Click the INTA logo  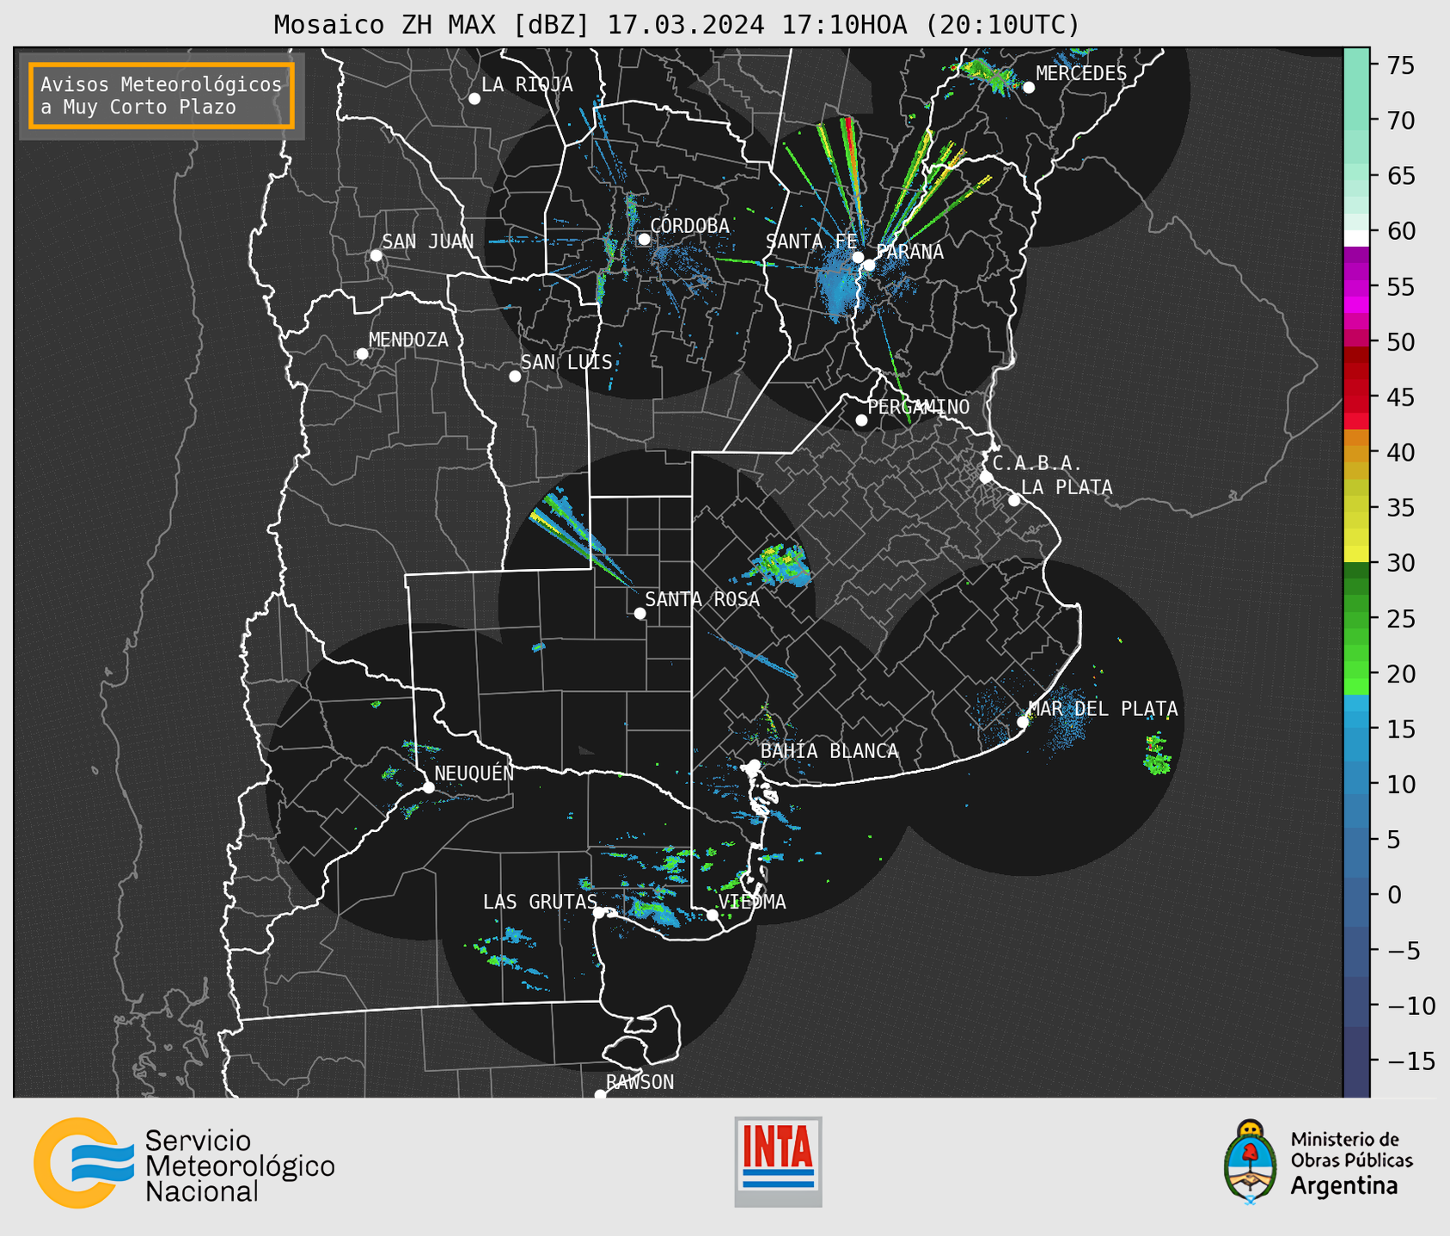coord(778,1161)
